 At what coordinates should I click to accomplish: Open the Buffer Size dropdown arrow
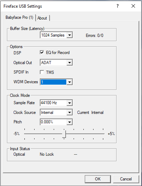point(69,35)
